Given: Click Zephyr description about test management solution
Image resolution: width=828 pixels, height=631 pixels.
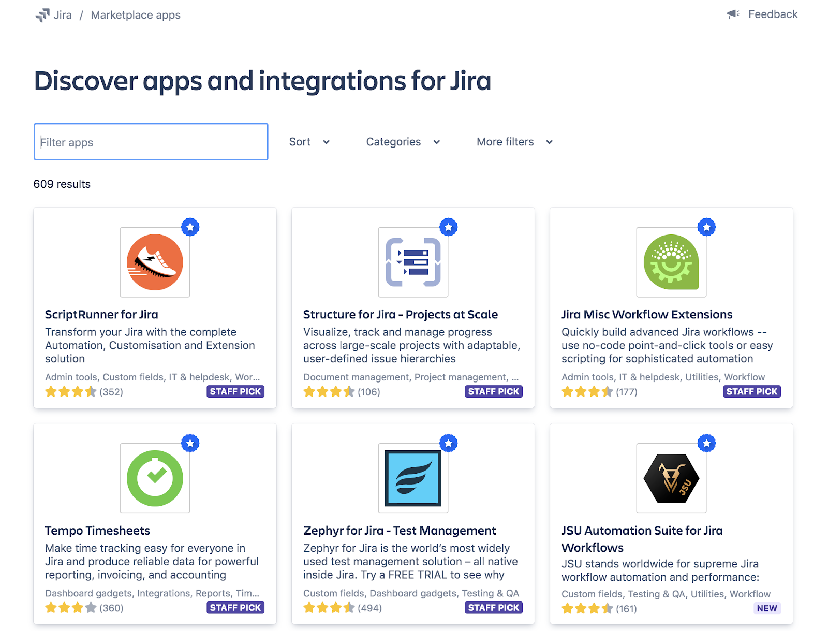Looking at the screenshot, I should tap(411, 561).
